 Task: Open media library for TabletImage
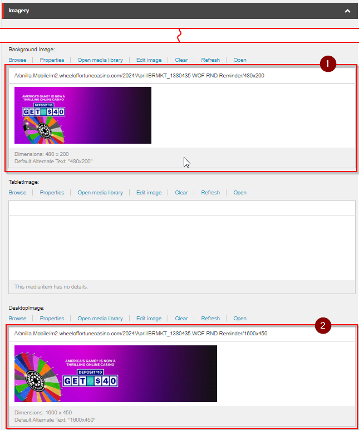click(100, 193)
